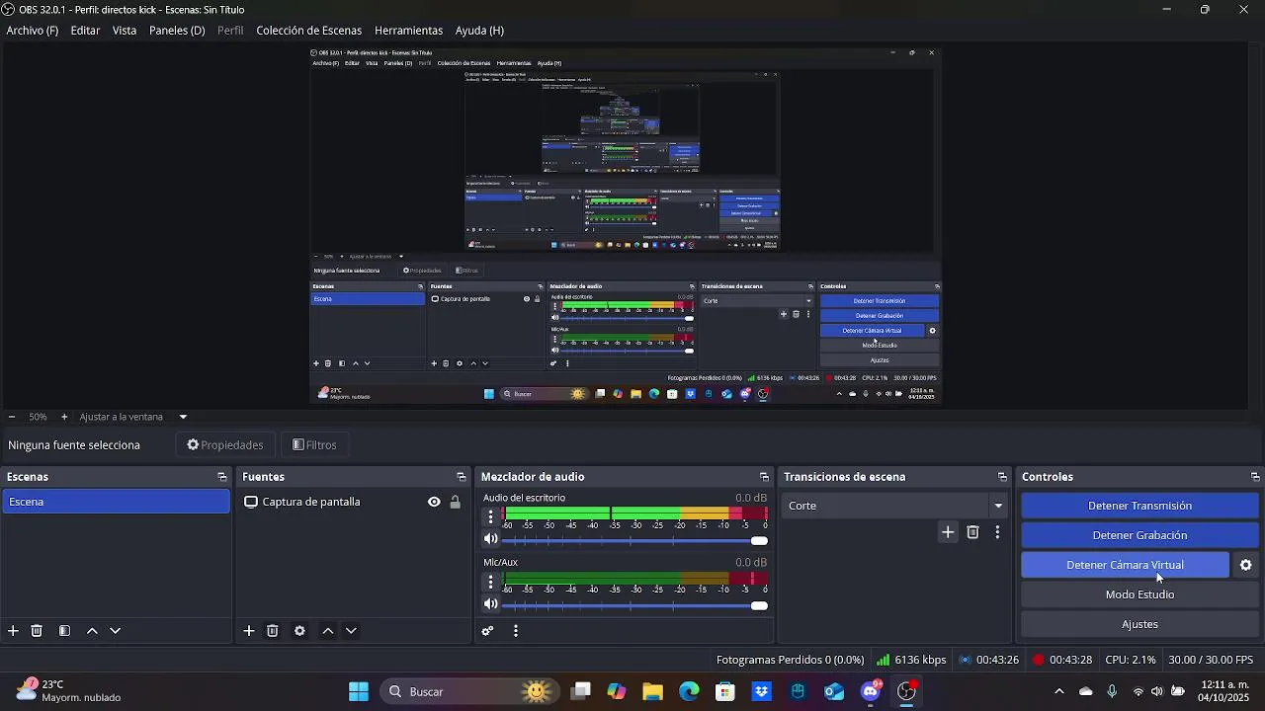The height and width of the screenshot is (711, 1265).
Task: Click 'Ajustar a la ventana' label
Action: point(121,417)
